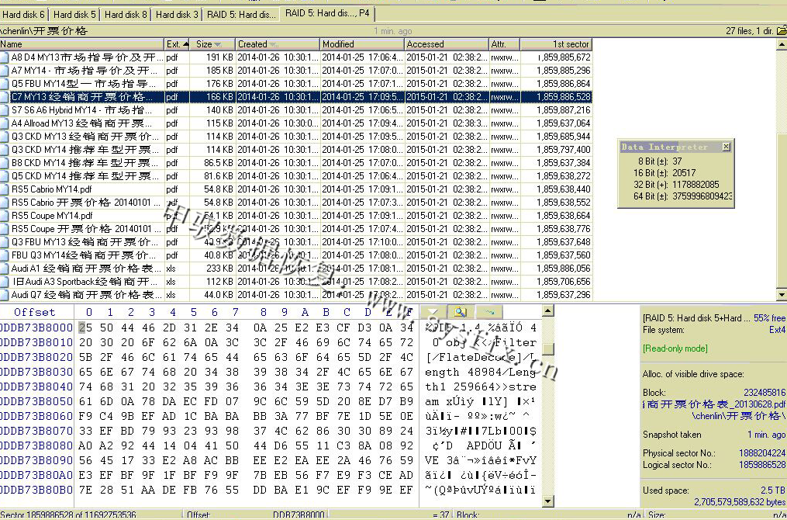Click the Offset column header in hex view
The width and height of the screenshot is (787, 520).
click(35, 312)
